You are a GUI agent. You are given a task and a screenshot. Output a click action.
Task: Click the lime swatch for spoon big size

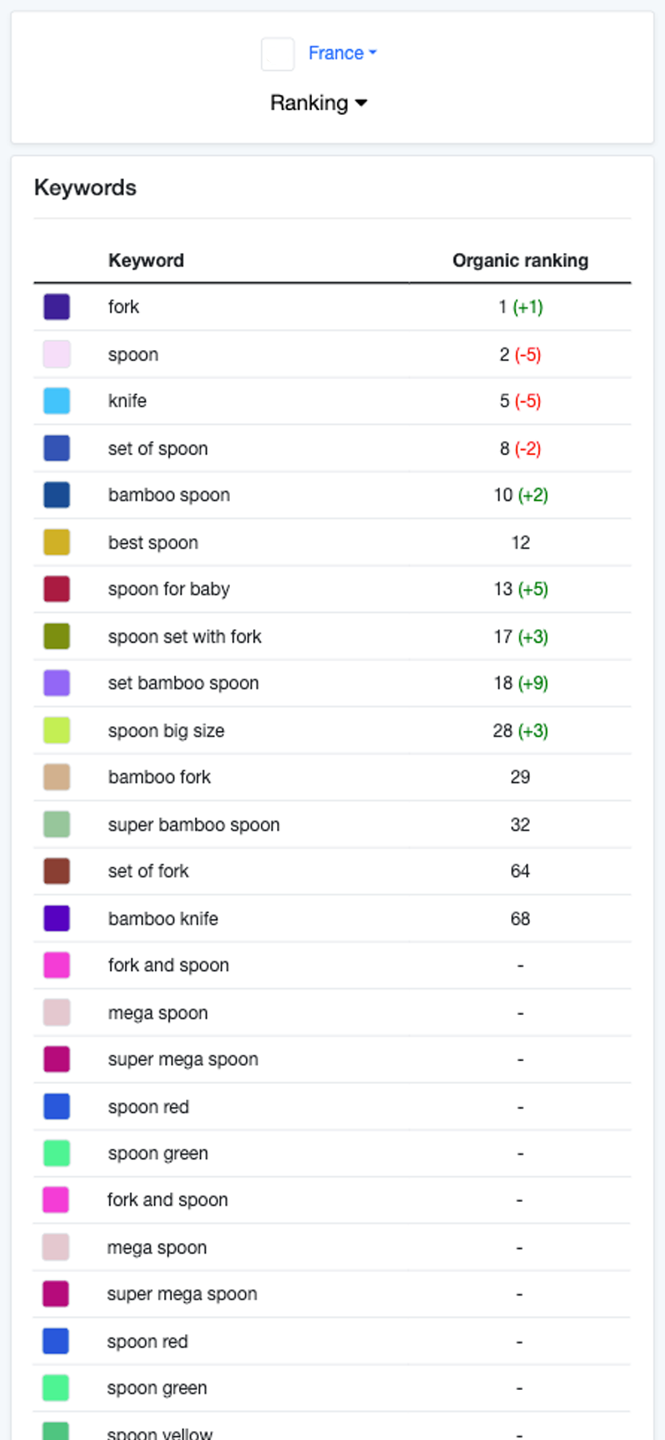pyautogui.click(x=56, y=730)
